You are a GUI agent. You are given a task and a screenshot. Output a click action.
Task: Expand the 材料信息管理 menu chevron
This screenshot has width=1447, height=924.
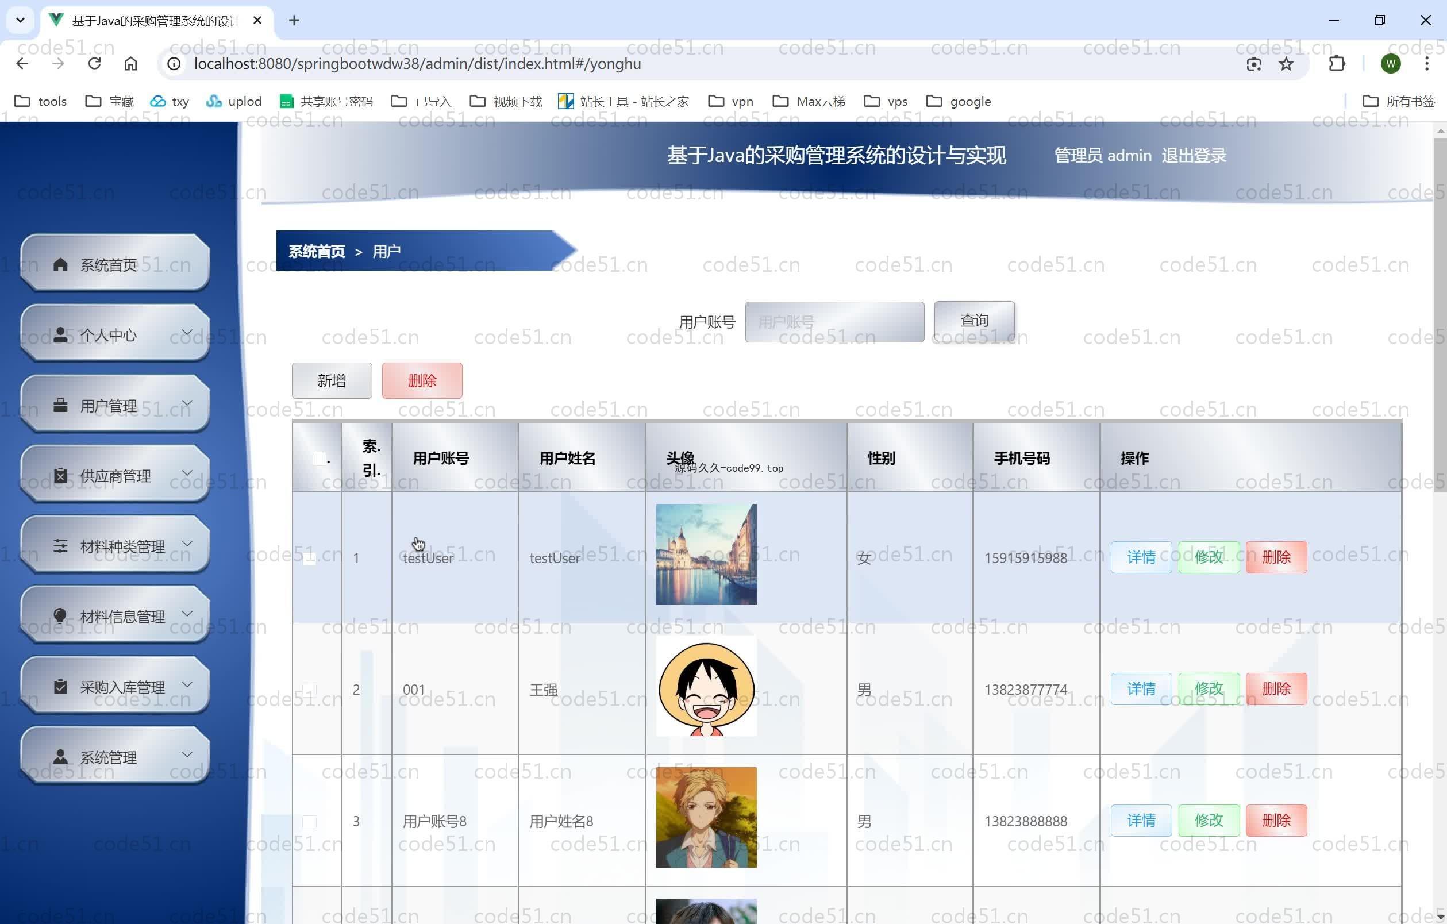pyautogui.click(x=187, y=614)
